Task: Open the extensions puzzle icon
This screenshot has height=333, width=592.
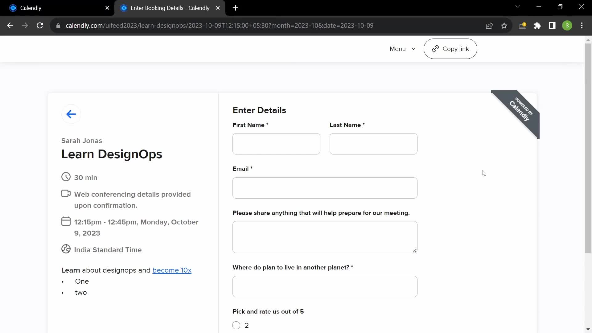Action: pos(537,26)
